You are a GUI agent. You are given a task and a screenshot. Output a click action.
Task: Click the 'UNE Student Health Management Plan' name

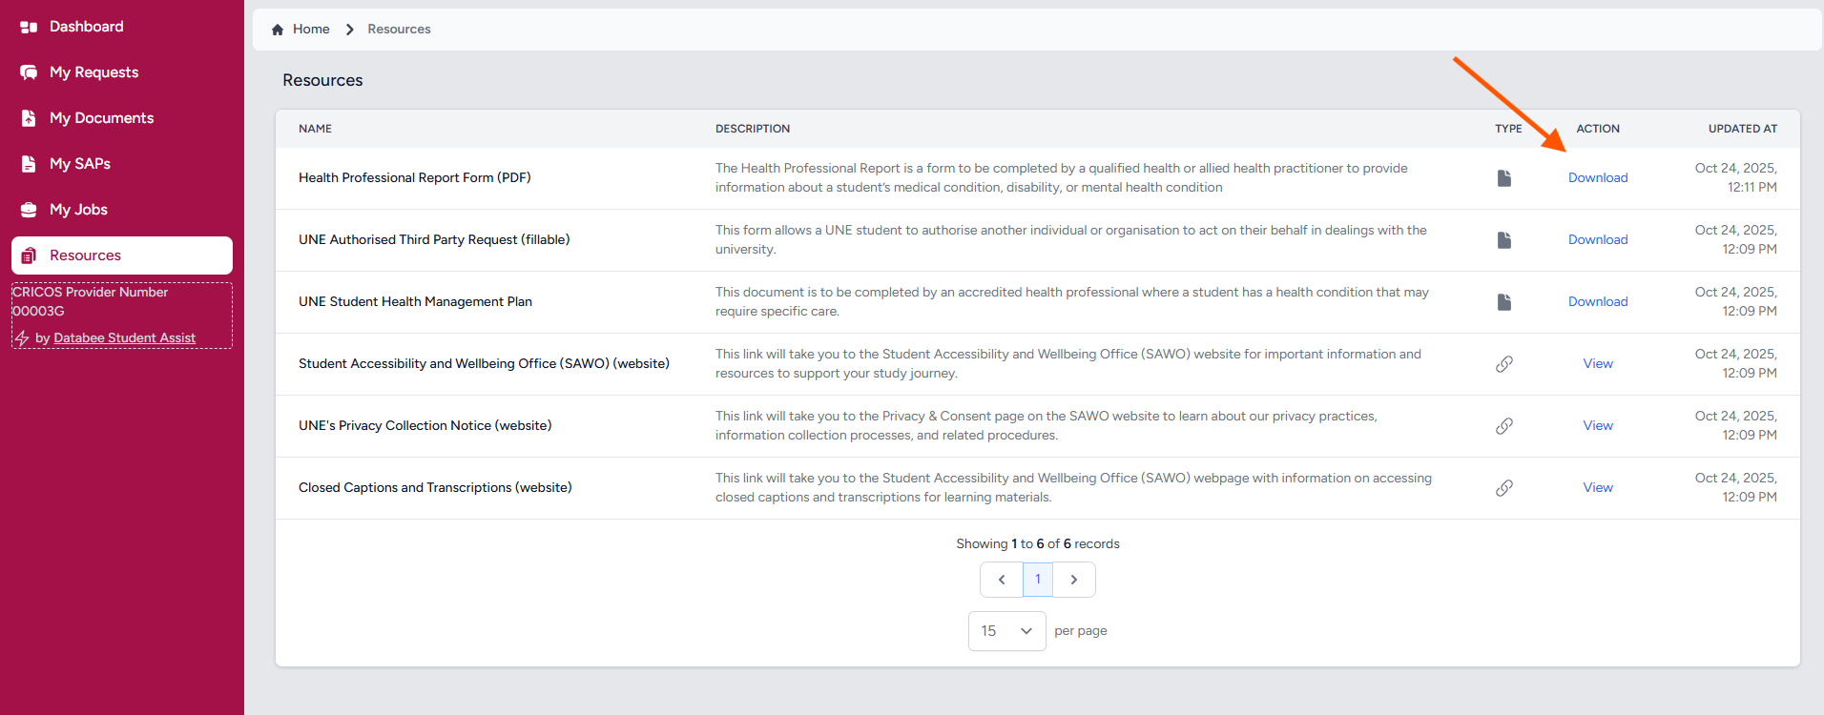[x=415, y=302]
